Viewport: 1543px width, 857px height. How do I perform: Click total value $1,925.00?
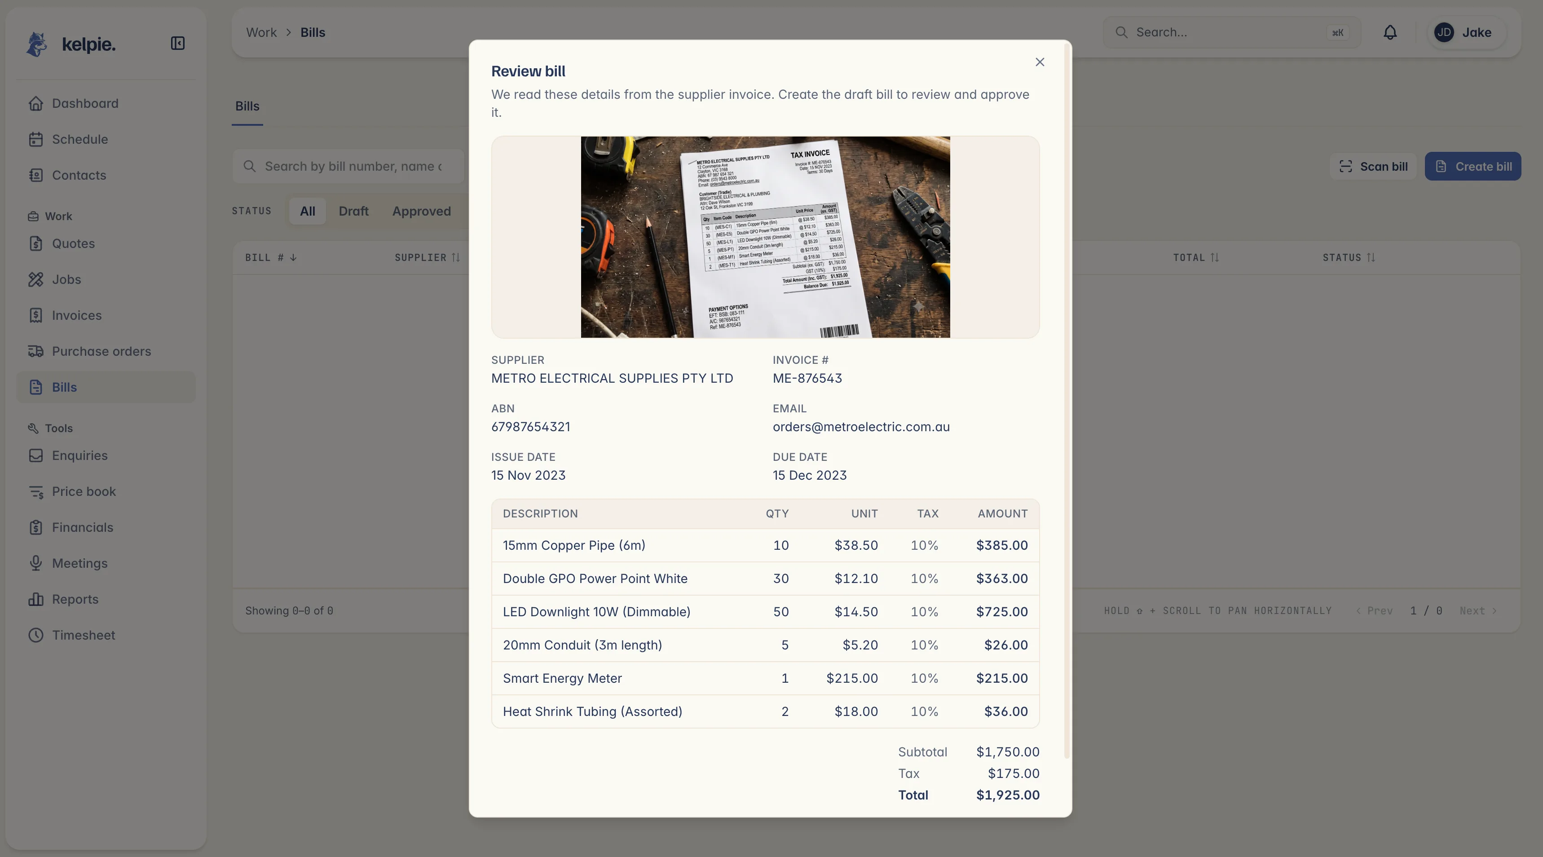1008,796
